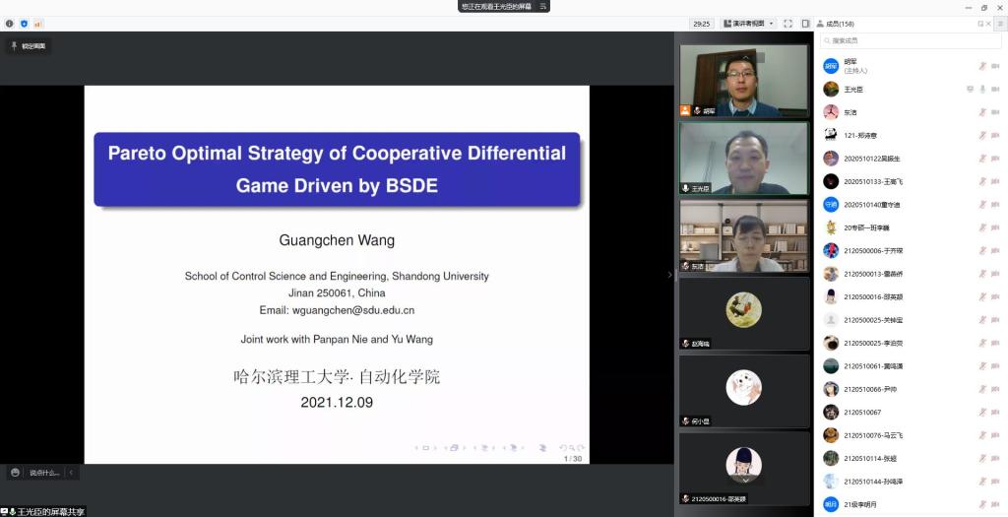Open the hamburger menu at top right
The height and width of the screenshot is (517, 1008).
click(1000, 24)
